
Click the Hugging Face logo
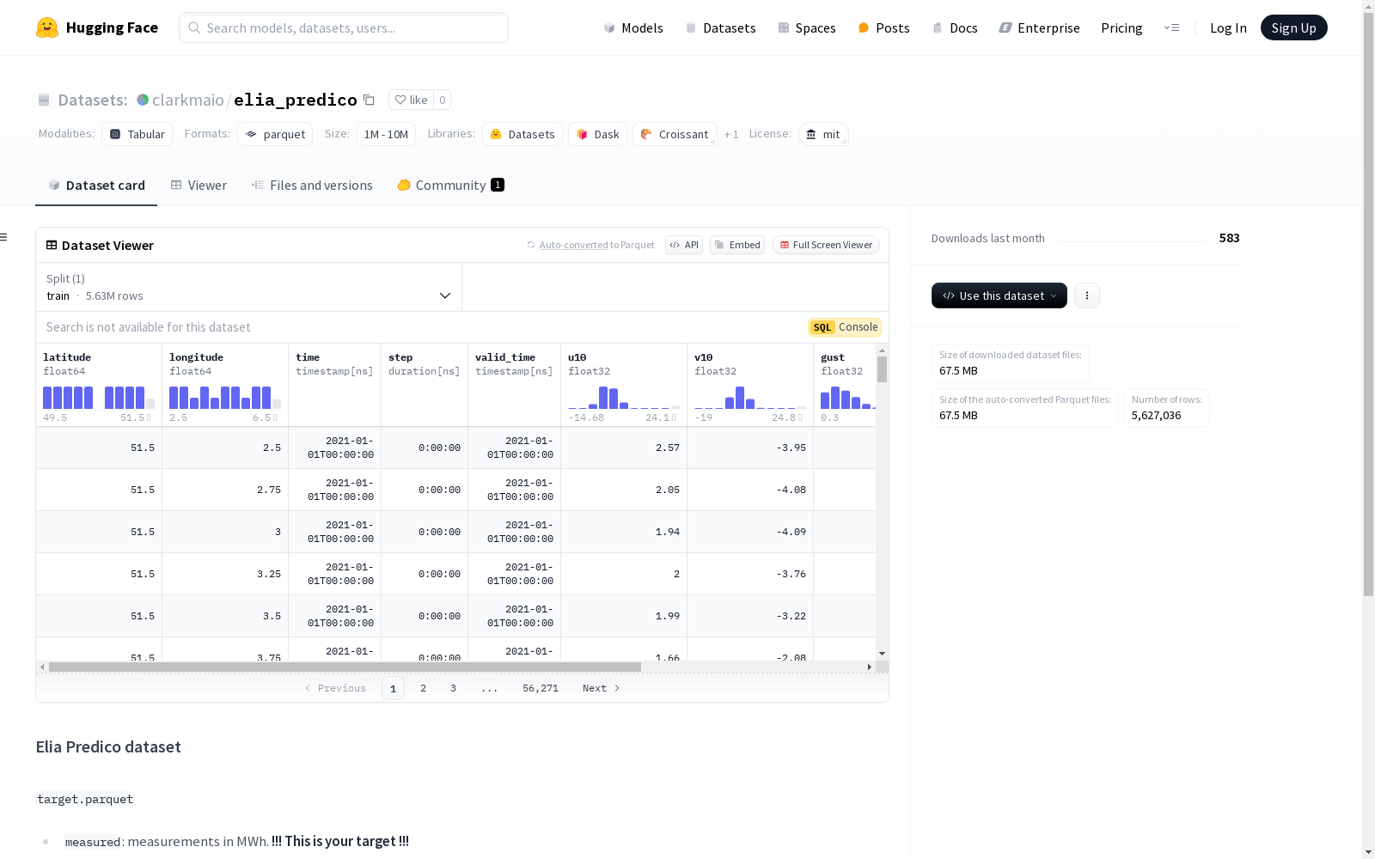click(x=96, y=27)
